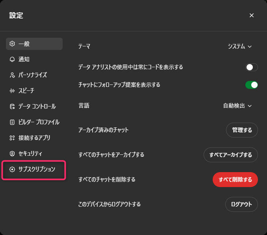Open the 接続するアプリ tab
The width and height of the screenshot is (267, 235).
[x=34, y=138]
